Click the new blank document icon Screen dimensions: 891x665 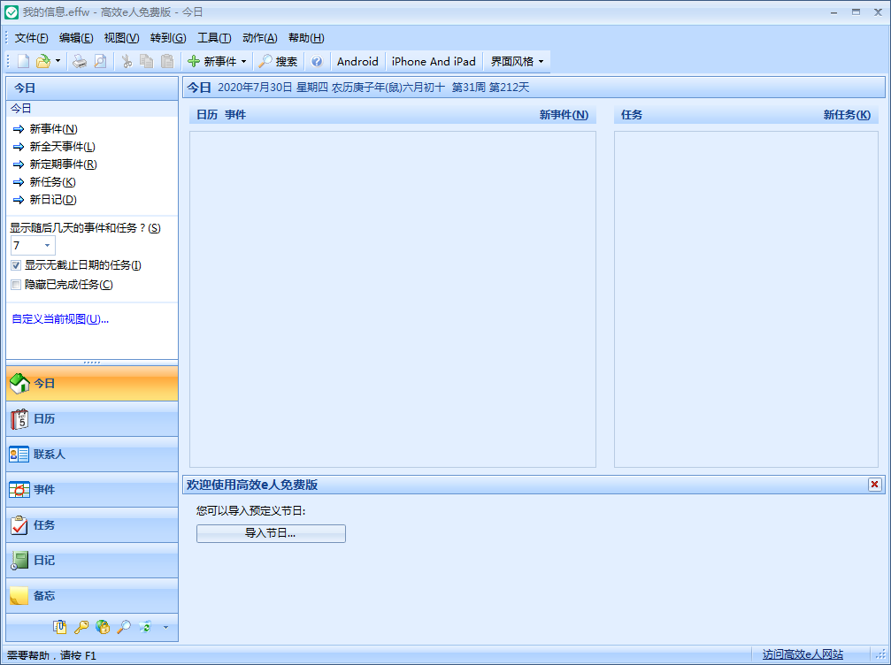[x=23, y=61]
